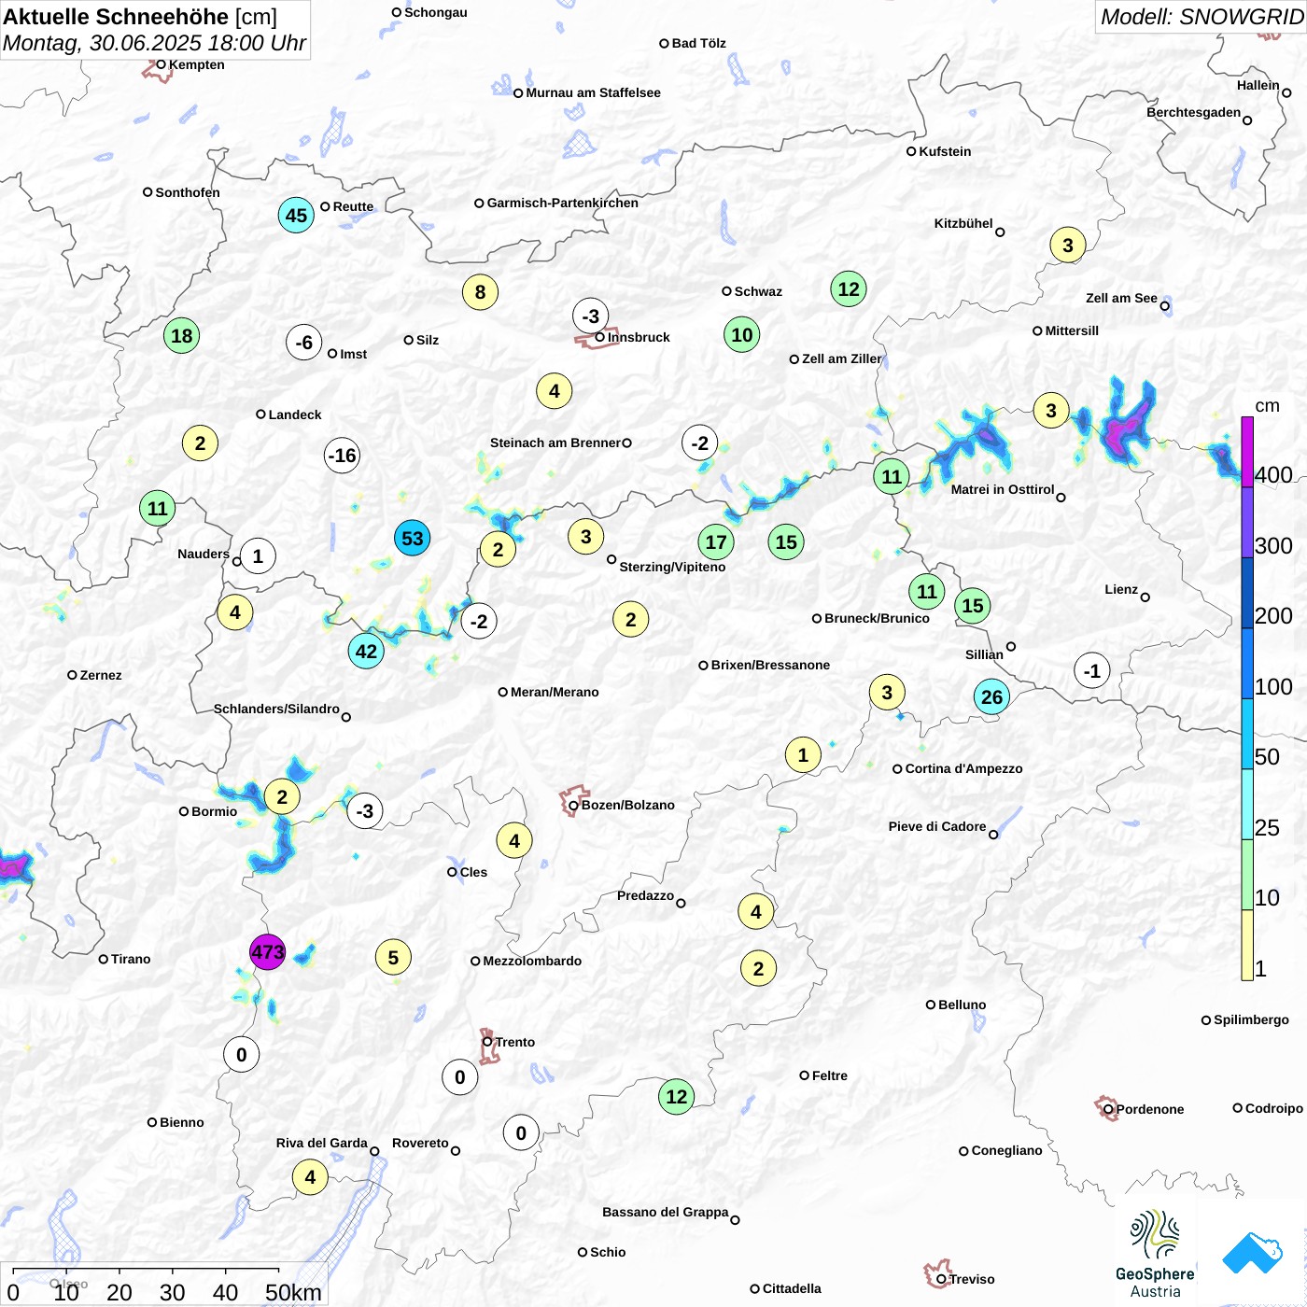Click the "Matrei in Osttirol" label
Viewport: 1307px width, 1307px height.
point(1003,489)
